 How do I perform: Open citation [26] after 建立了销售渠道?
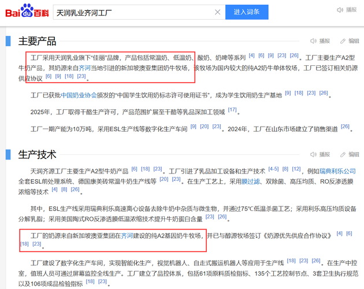tap(345, 127)
